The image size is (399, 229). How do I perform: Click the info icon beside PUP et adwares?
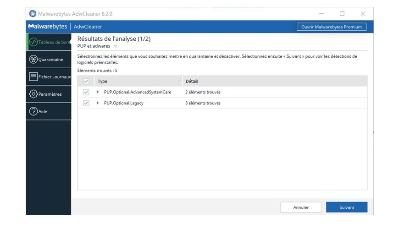(115, 46)
